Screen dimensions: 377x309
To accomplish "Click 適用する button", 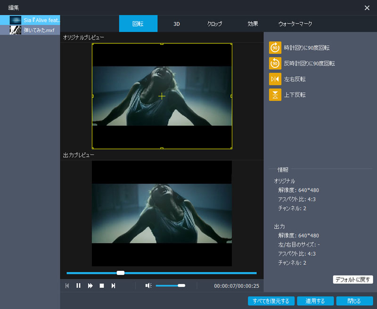I will pyautogui.click(x=315, y=301).
